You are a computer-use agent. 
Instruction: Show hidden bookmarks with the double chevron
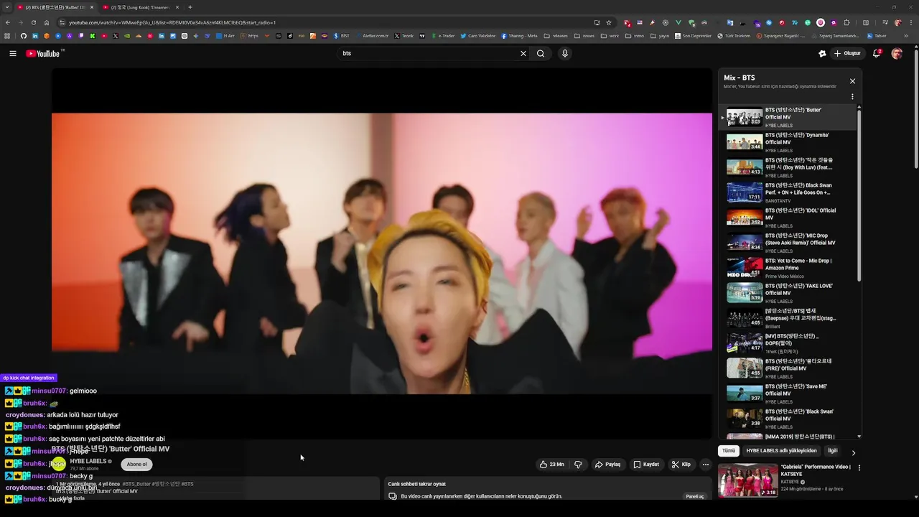pyautogui.click(x=905, y=36)
